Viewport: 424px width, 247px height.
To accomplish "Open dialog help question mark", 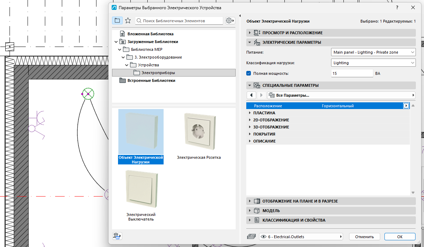I will coord(397,7).
